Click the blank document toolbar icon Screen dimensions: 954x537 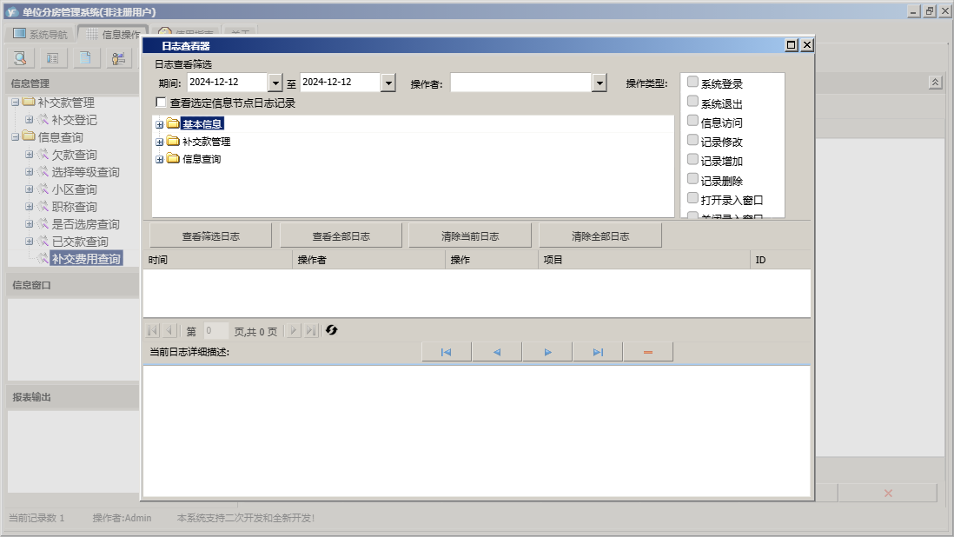(x=85, y=57)
